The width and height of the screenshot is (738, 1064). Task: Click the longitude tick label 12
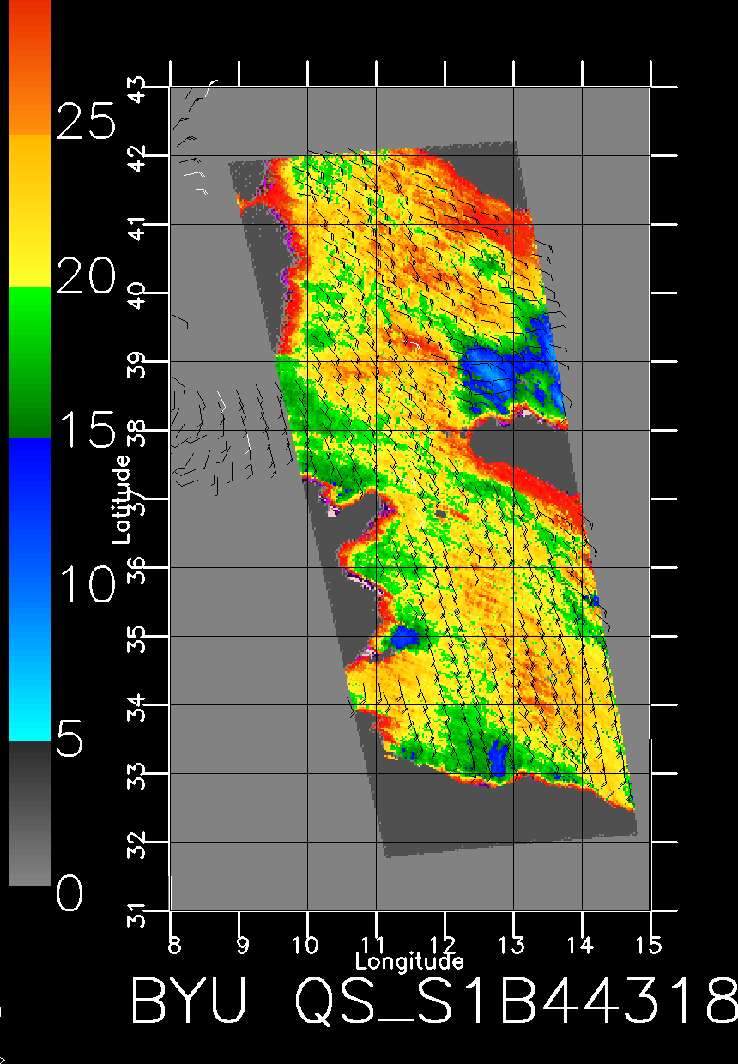[x=445, y=945]
